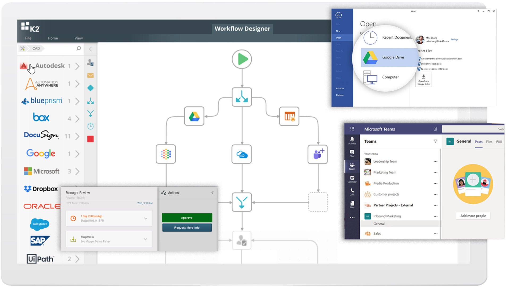Select the split arrows node under Start
Viewport: 510px width, 287px height.
tap(242, 97)
